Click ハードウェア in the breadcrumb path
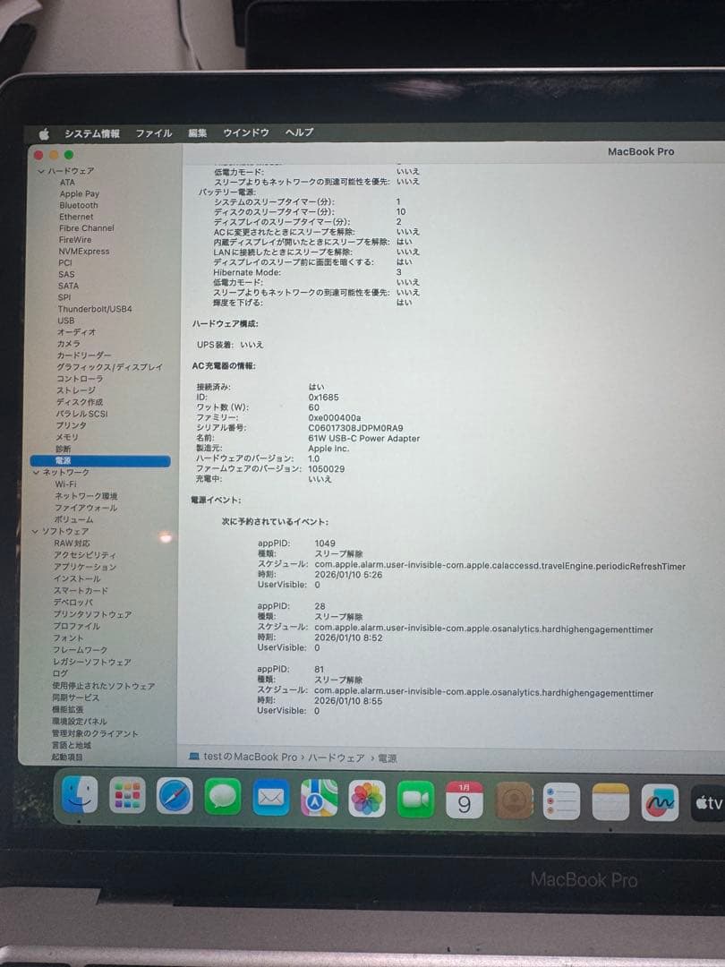 coord(337,757)
